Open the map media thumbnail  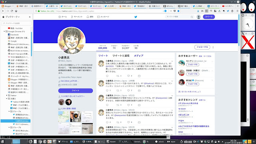click(x=64, y=116)
